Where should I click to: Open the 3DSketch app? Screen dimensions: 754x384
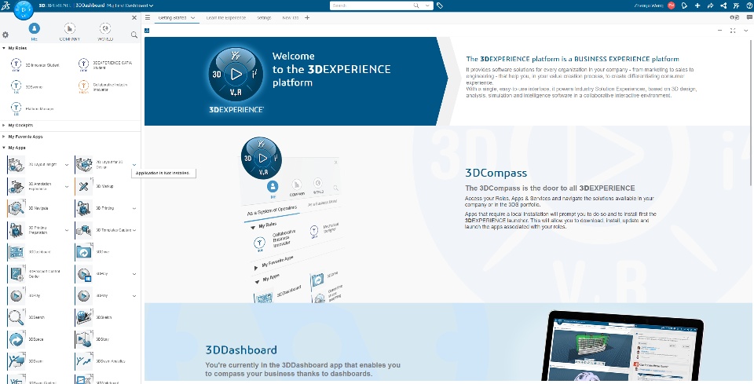[84, 317]
